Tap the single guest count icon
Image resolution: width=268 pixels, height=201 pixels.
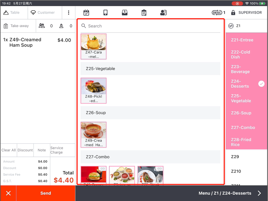coord(61,26)
